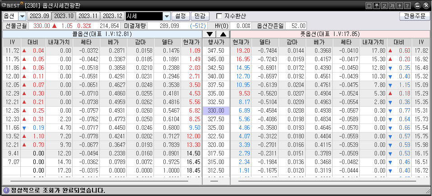Click the window layout icon in title bar
The width and height of the screenshot is (432, 196).
click(369, 5)
